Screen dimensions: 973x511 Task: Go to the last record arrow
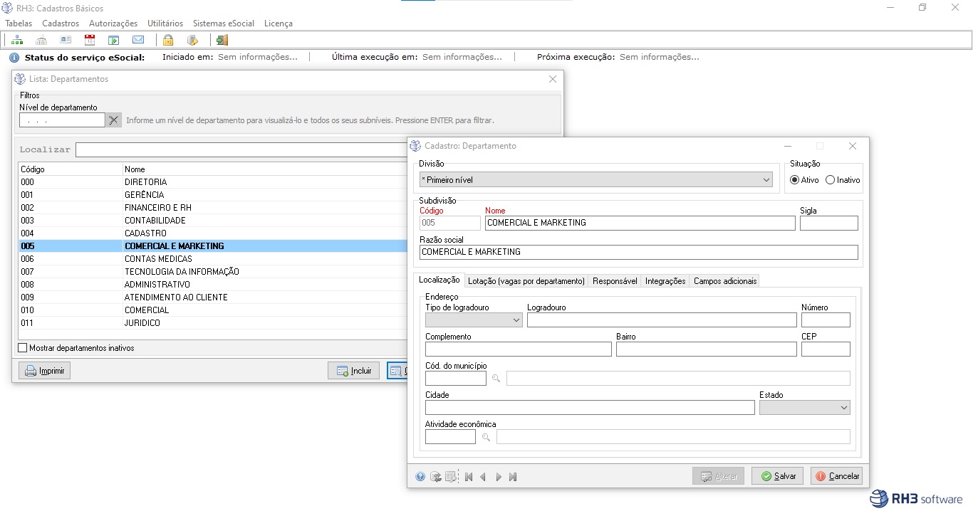click(x=513, y=477)
